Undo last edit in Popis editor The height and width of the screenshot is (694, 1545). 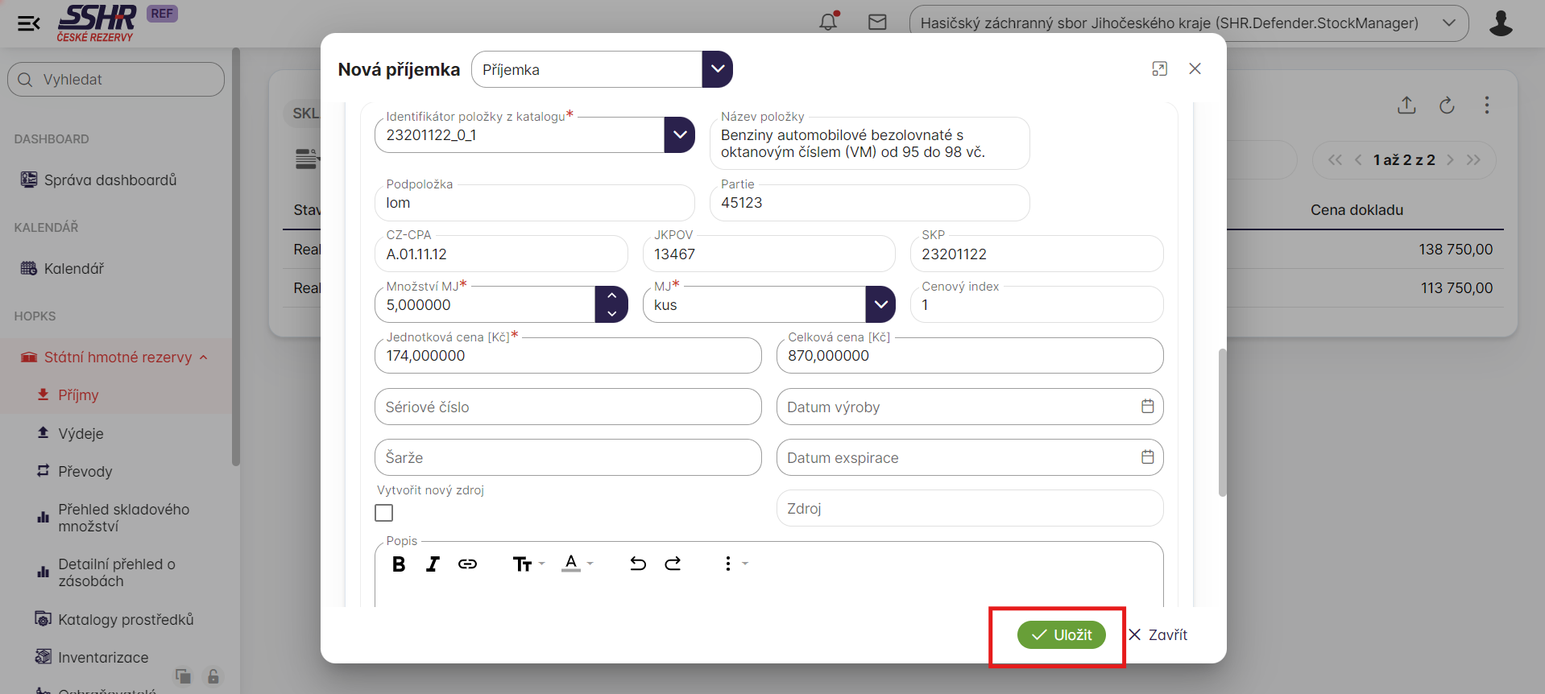pyautogui.click(x=638, y=564)
